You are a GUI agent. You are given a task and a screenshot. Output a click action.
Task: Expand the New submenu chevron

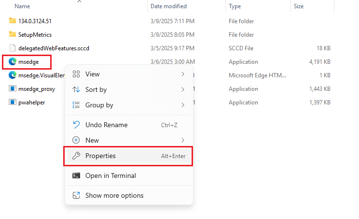coord(183,140)
